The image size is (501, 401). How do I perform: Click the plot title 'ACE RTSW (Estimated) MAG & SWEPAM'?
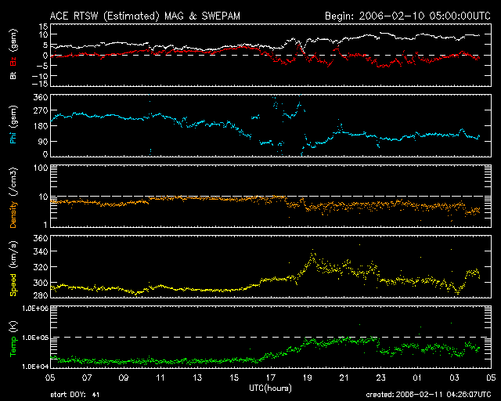tap(145, 16)
